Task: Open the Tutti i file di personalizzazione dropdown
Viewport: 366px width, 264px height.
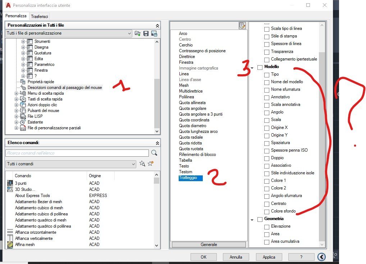Action: 69,33
